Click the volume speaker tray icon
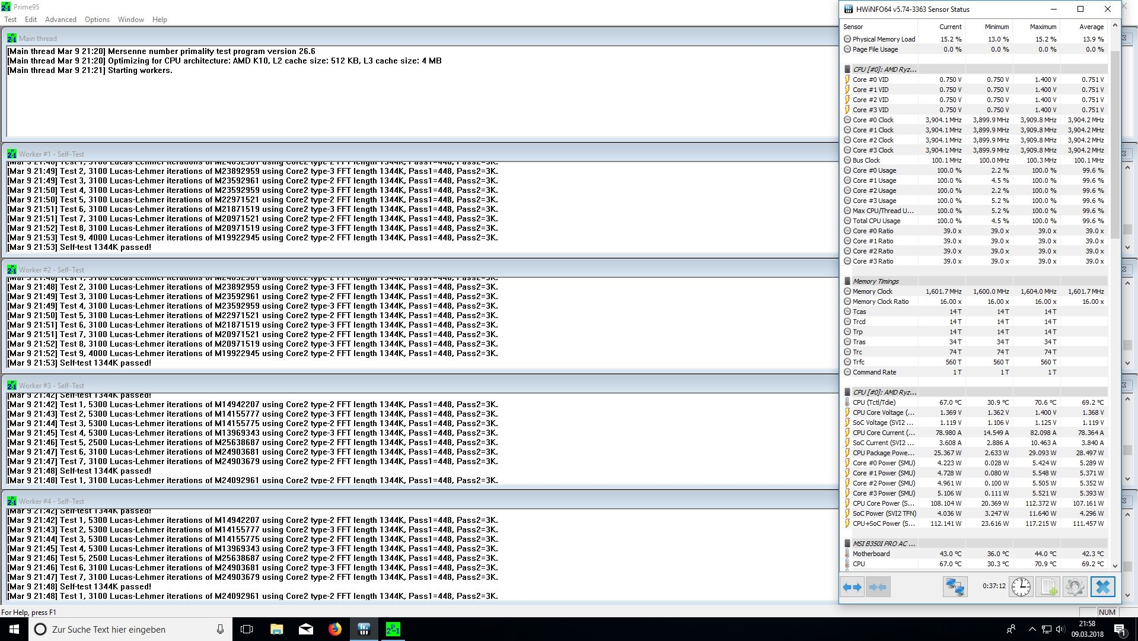This screenshot has width=1138, height=641. click(1060, 629)
